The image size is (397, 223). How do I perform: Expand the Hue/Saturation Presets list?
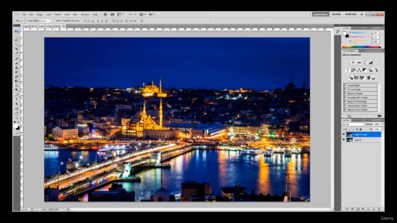pos(345,98)
